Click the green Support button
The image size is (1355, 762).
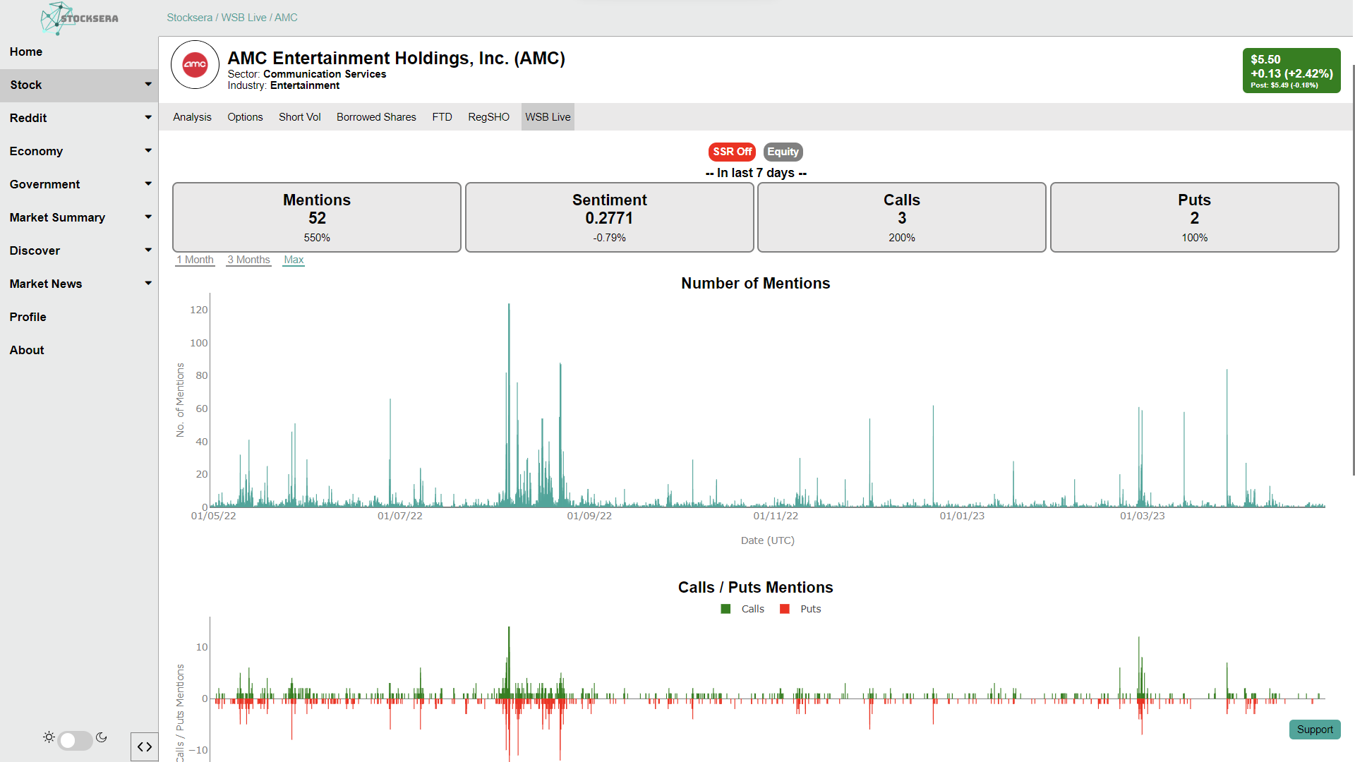pos(1314,730)
